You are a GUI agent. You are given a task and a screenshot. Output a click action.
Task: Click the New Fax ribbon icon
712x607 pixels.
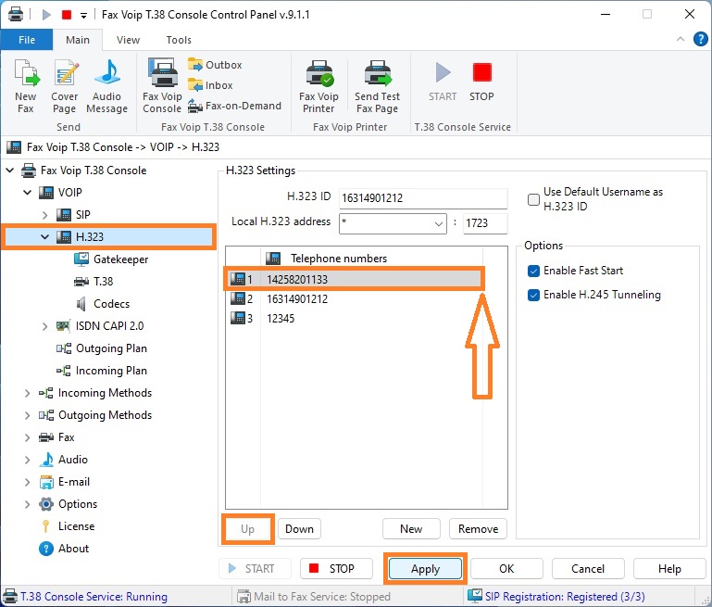[x=26, y=85]
